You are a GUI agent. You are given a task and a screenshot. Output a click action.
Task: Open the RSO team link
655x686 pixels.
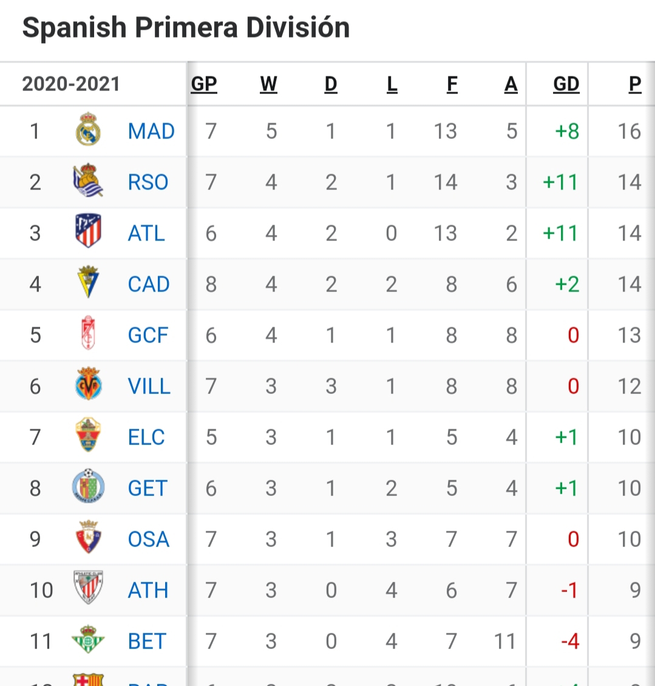pyautogui.click(x=148, y=182)
